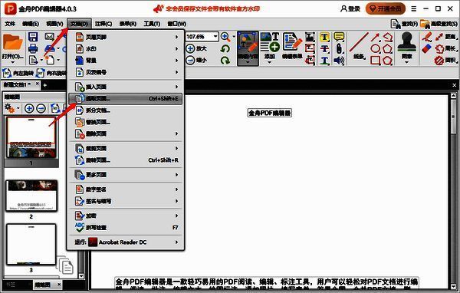The height and width of the screenshot is (293, 460).
Task: Expand the Acrobat Reader DC run submenu
Action: [125, 242]
